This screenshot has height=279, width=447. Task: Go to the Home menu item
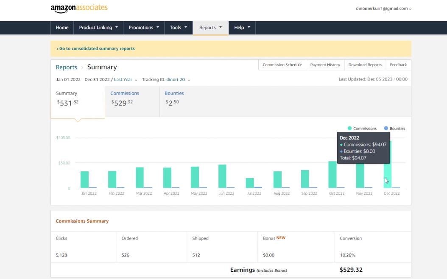click(62, 28)
